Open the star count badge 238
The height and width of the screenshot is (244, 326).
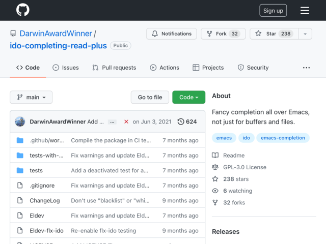point(286,34)
